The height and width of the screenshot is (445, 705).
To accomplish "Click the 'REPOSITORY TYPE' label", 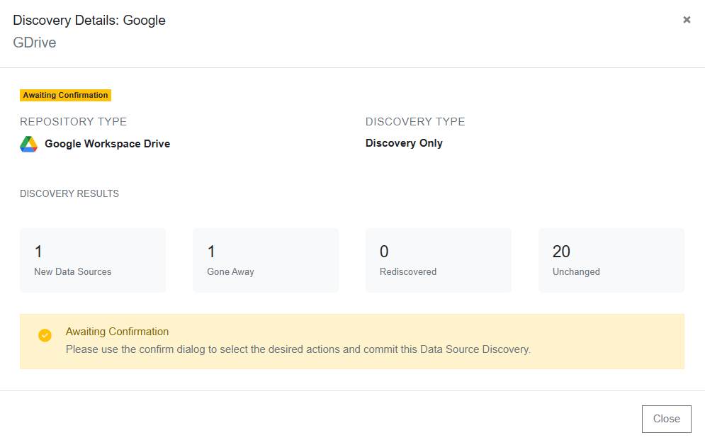I will pos(73,122).
